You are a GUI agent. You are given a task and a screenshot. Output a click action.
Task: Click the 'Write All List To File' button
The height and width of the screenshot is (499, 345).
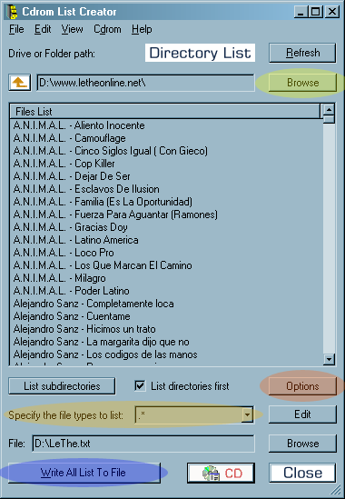pos(84,473)
